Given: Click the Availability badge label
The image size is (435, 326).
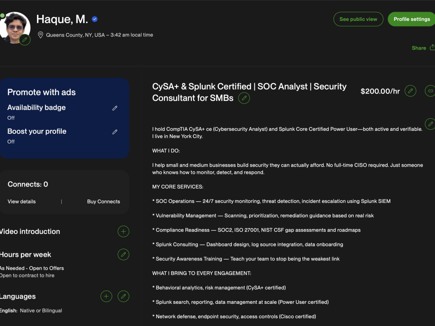Looking at the screenshot, I should (x=37, y=107).
